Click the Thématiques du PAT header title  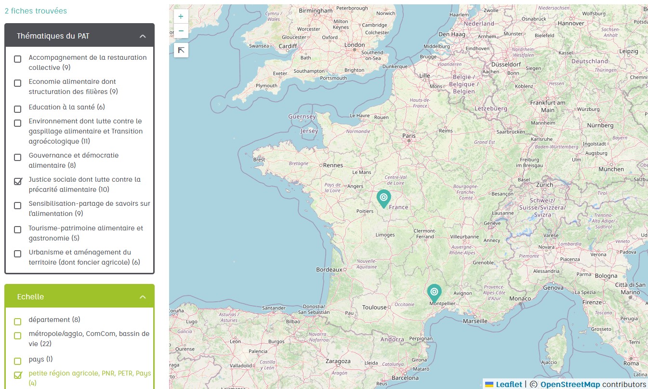[53, 36]
